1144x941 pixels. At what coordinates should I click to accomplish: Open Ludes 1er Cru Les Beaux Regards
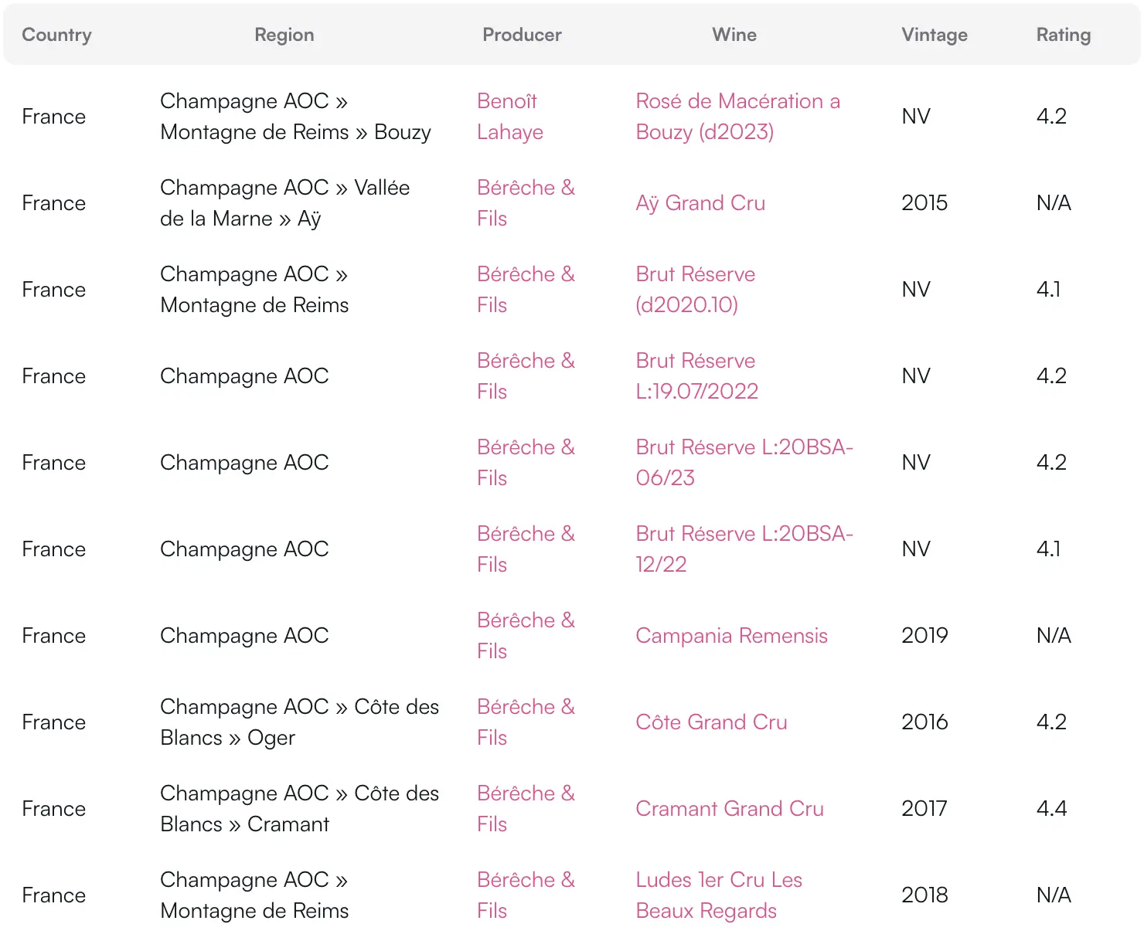[718, 895]
